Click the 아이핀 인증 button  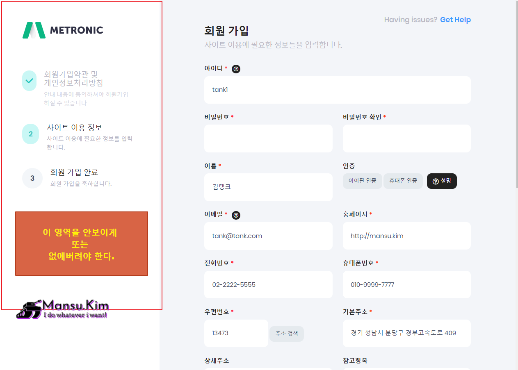tap(363, 181)
